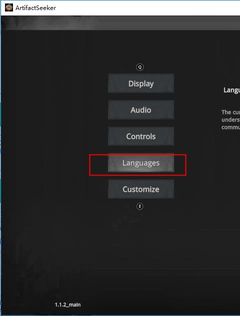Click the Q key hint icon above Display
The image size is (240, 316).
[x=140, y=67]
